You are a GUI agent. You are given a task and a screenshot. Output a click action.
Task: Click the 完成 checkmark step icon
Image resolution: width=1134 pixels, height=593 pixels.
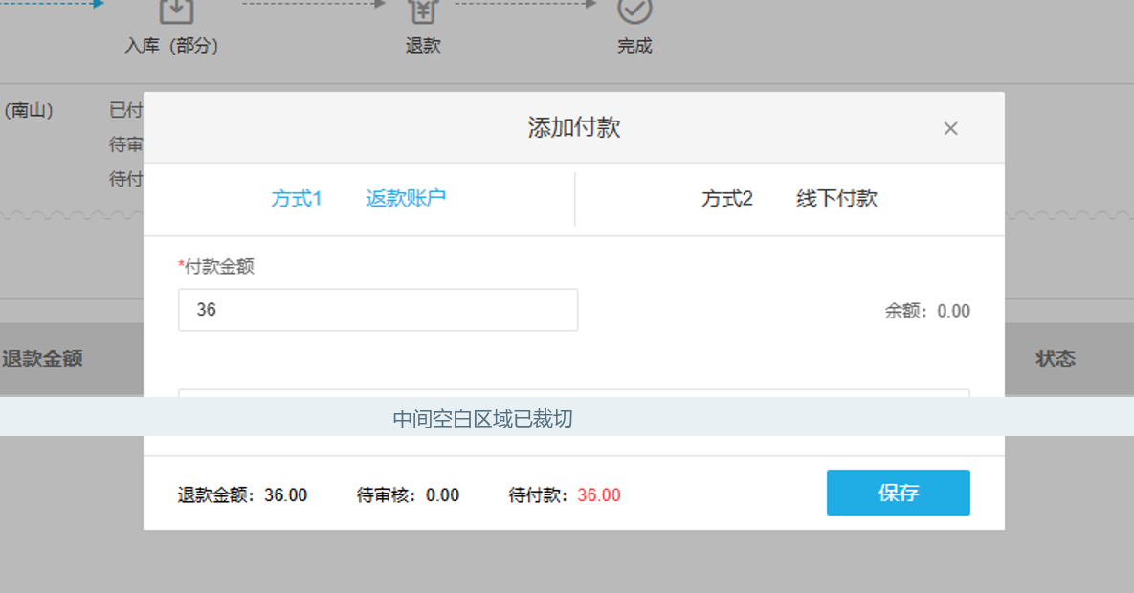point(634,10)
